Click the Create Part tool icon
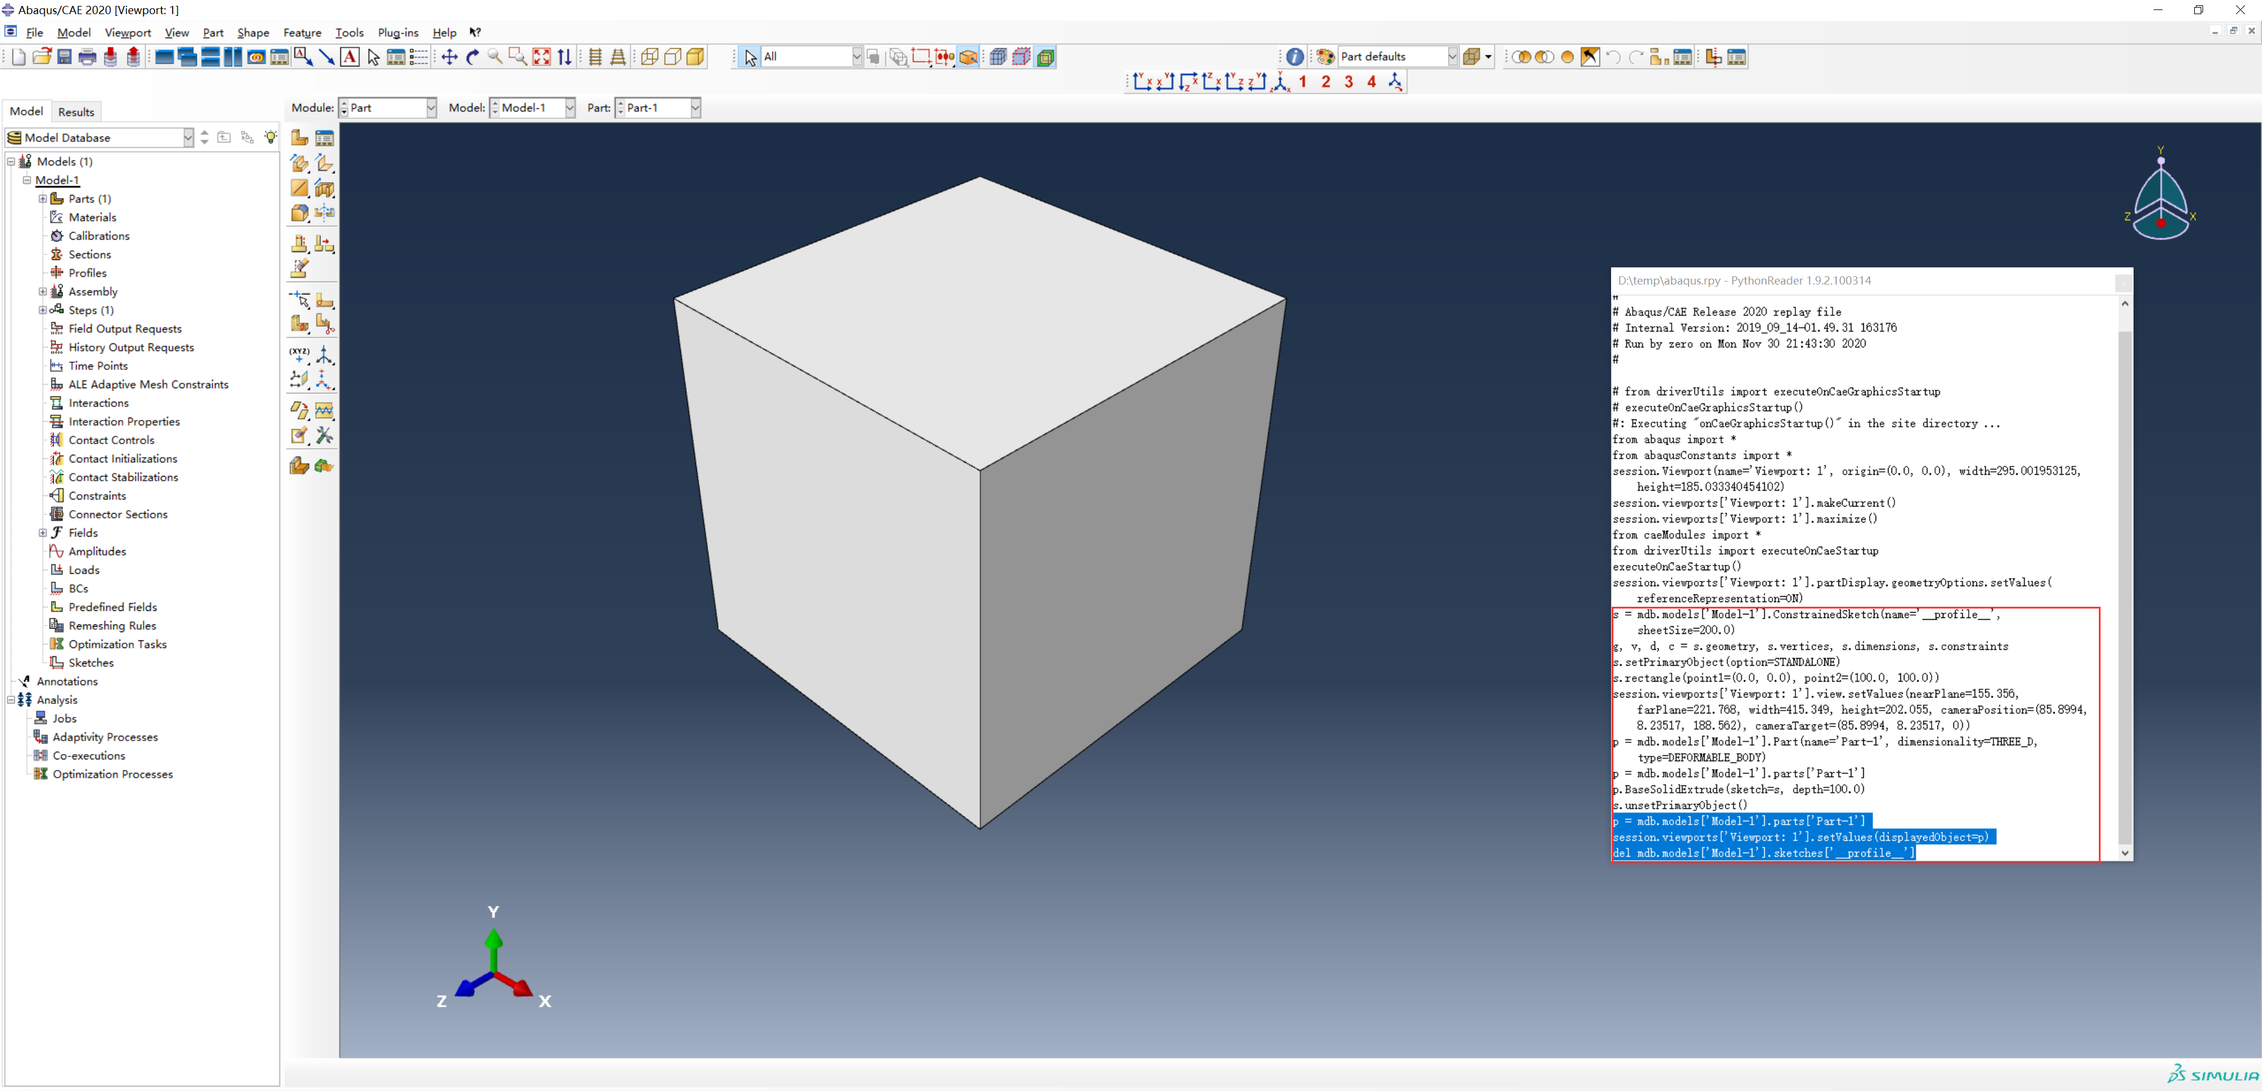The height and width of the screenshot is (1091, 2262). 299,138
